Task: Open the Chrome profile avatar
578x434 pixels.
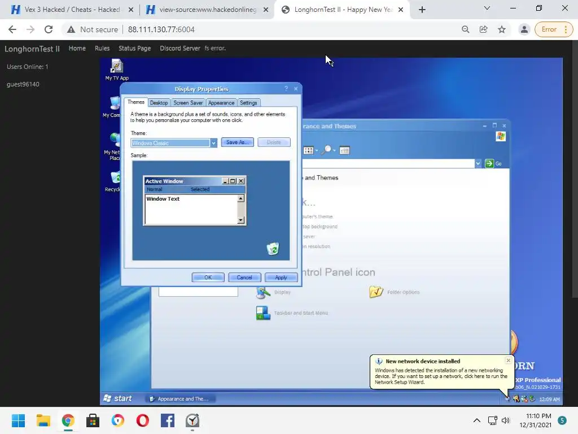Action: 524,29
